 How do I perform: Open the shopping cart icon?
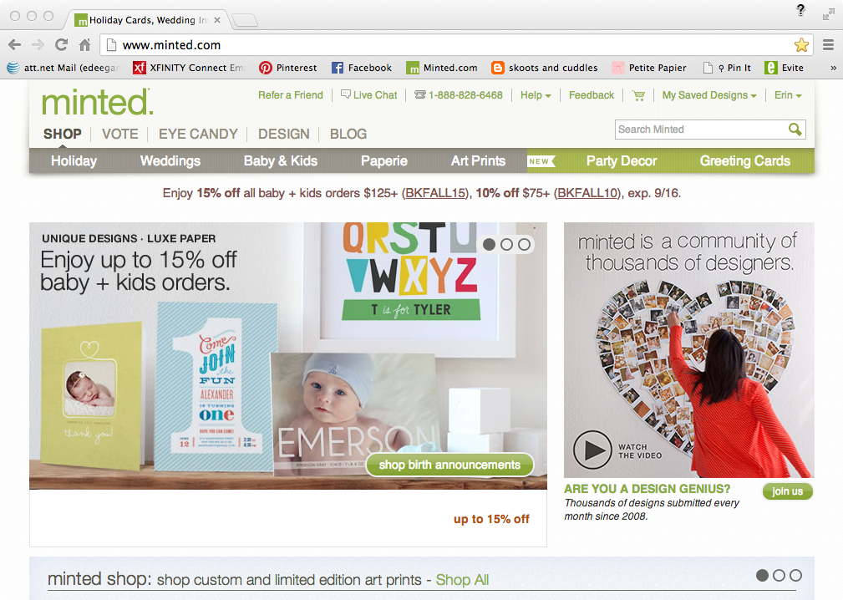(x=638, y=96)
